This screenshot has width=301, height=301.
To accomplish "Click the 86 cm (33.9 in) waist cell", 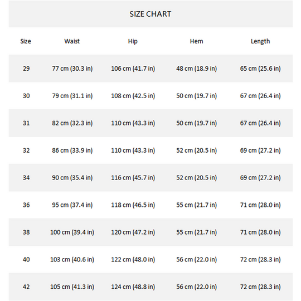I will click(x=72, y=151).
